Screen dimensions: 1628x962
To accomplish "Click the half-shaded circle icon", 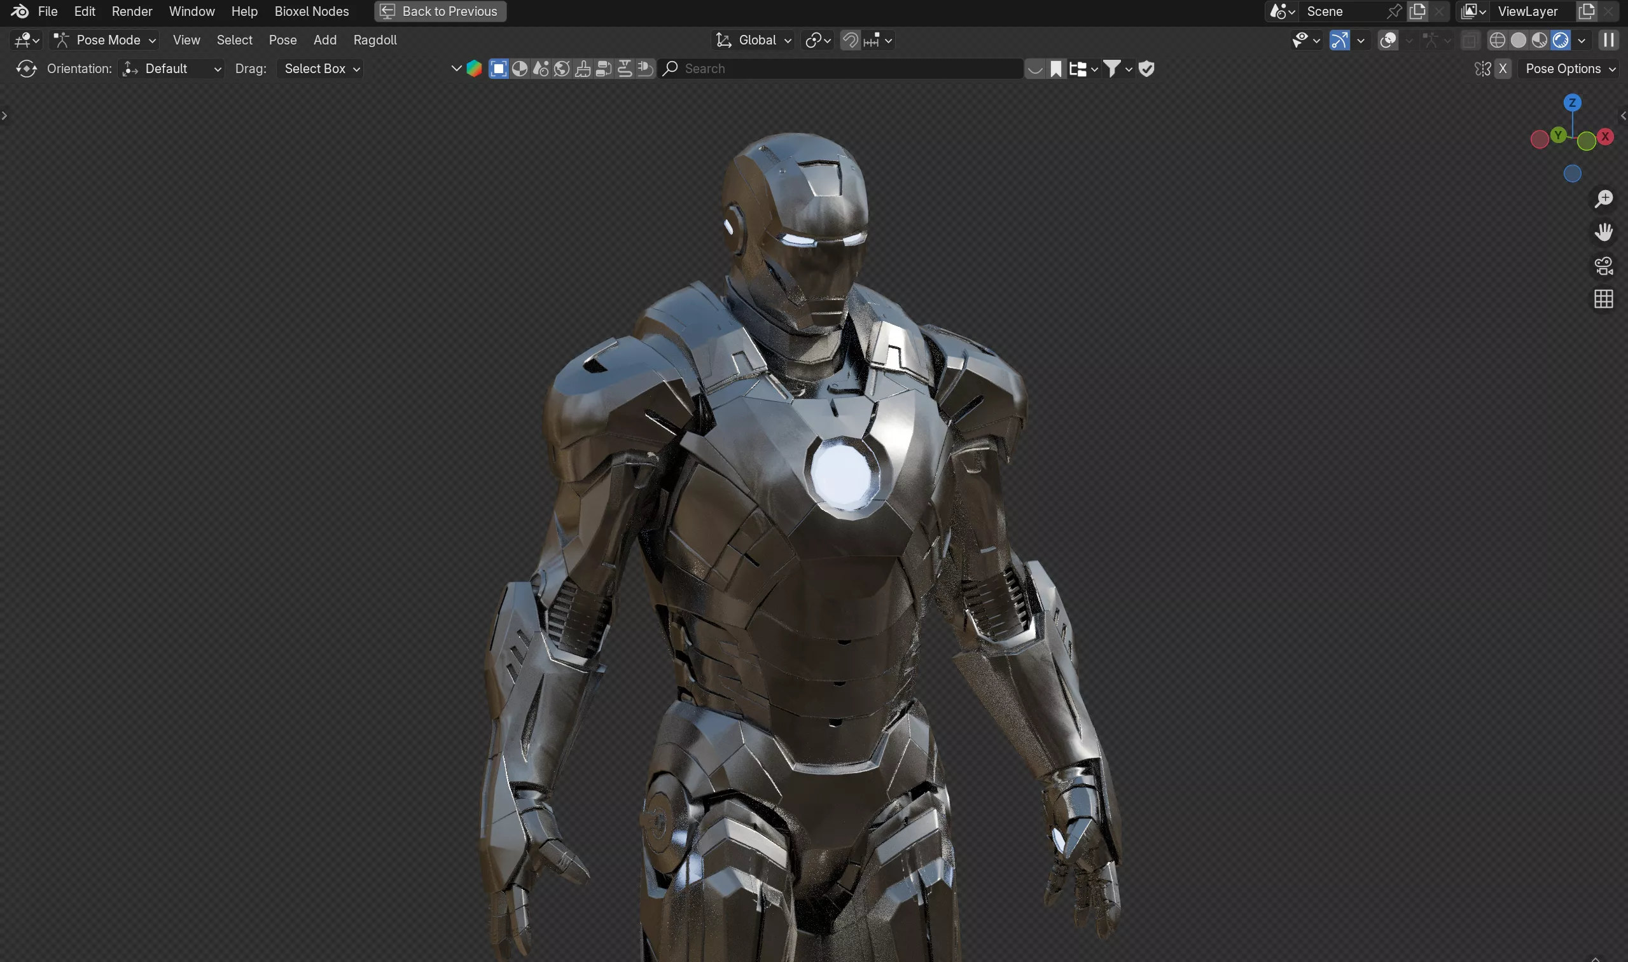I will point(520,69).
